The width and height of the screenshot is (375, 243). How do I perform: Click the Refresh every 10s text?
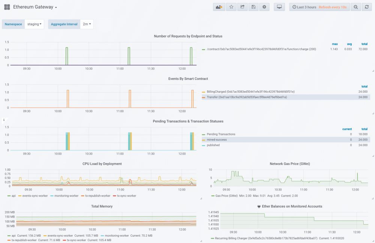tap(332, 7)
